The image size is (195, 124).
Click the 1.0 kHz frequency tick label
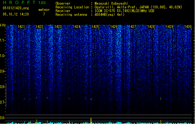(2, 56)
